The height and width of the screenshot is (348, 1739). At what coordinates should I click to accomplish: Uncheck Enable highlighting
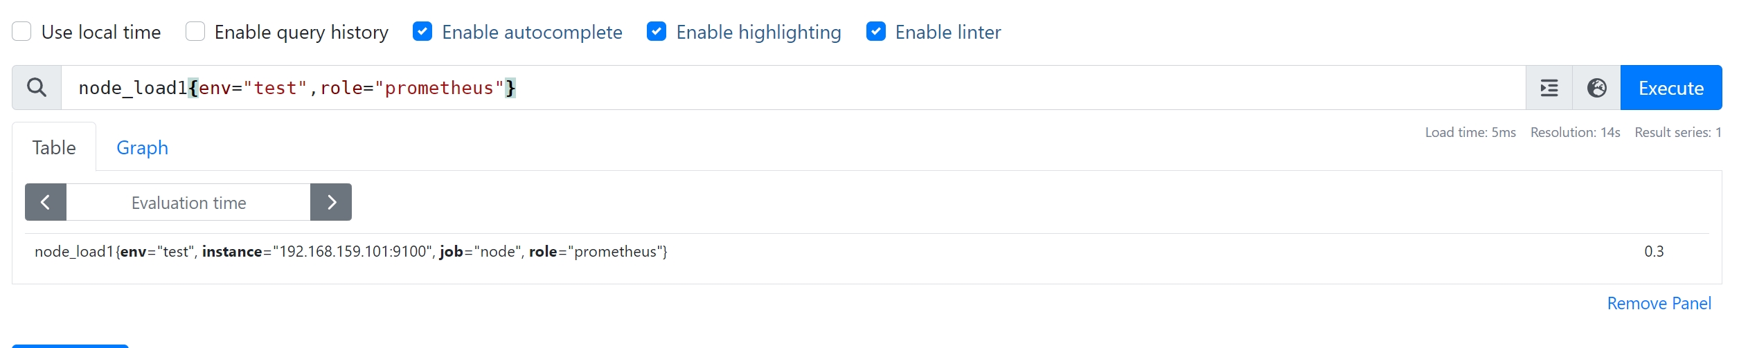pos(657,32)
